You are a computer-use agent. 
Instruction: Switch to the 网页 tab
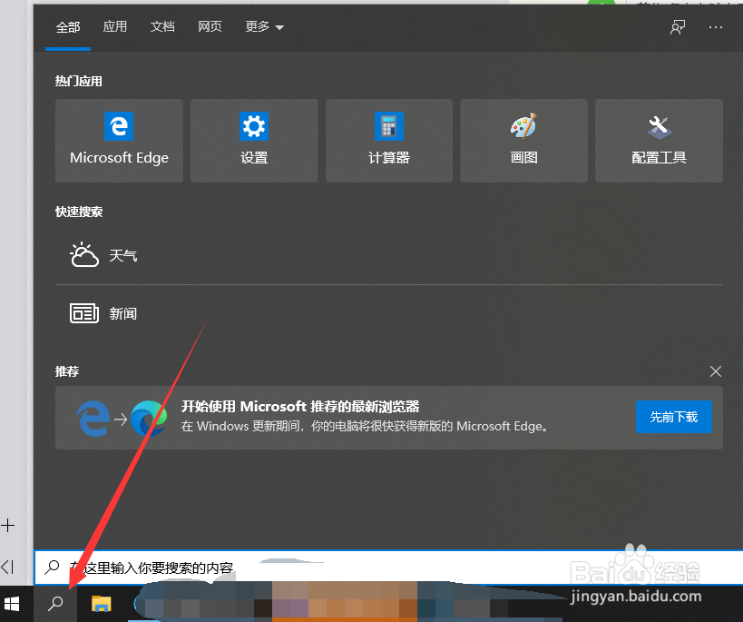coord(210,26)
